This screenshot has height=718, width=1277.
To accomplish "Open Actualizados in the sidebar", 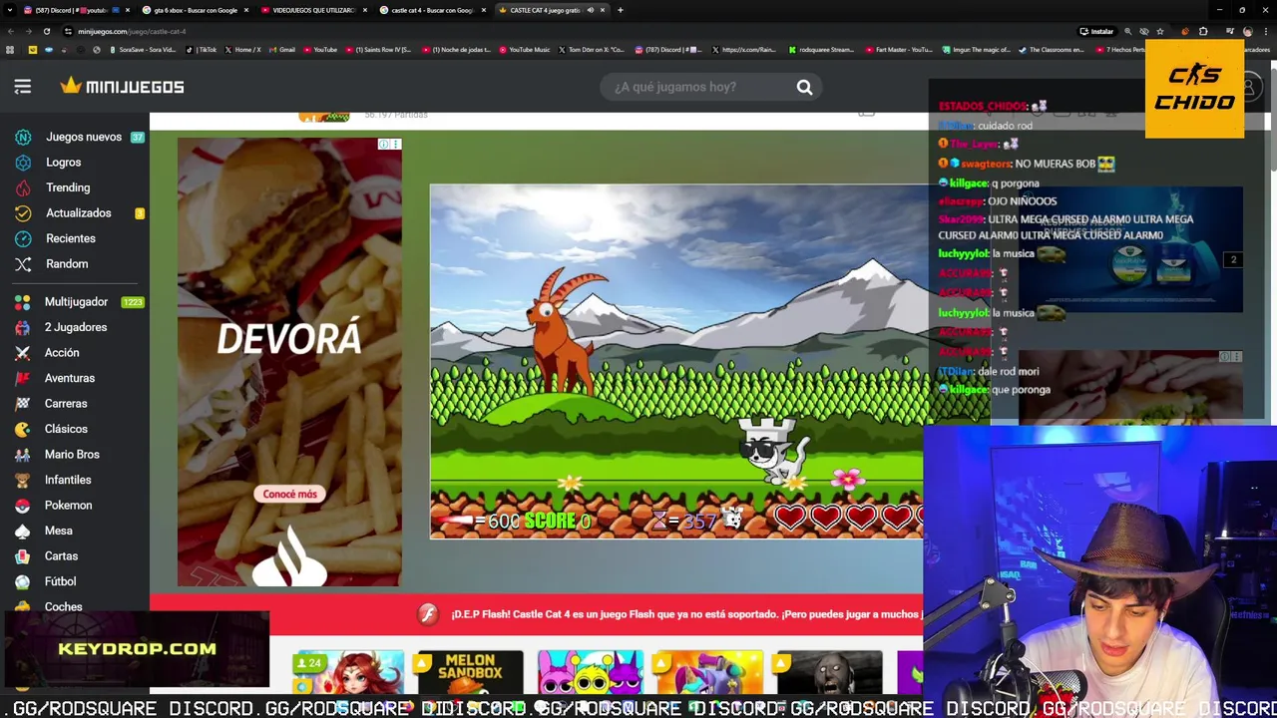I will [78, 213].
